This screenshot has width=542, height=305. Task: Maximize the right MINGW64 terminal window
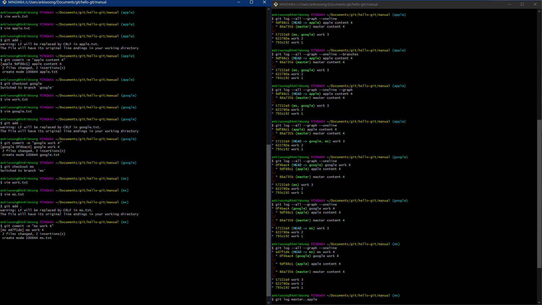pyautogui.click(x=522, y=4)
